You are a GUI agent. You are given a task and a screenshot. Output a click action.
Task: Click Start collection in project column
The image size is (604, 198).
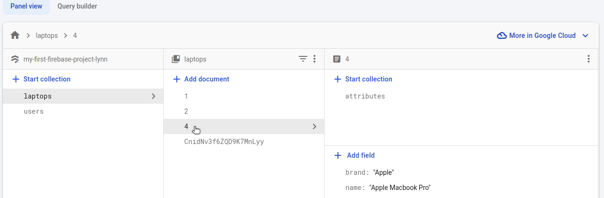41,79
